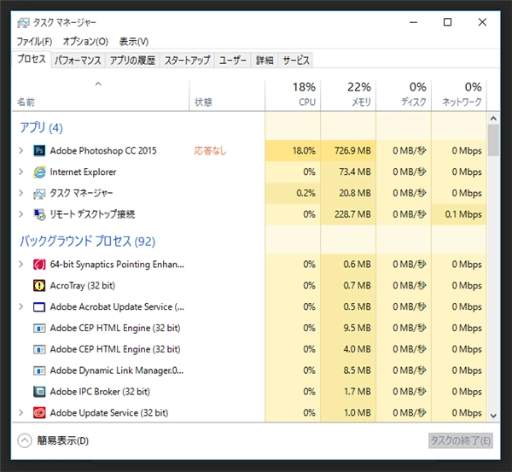
Task: Select the Adobe Dynamic Link Manager.0... name
Action: point(117,370)
